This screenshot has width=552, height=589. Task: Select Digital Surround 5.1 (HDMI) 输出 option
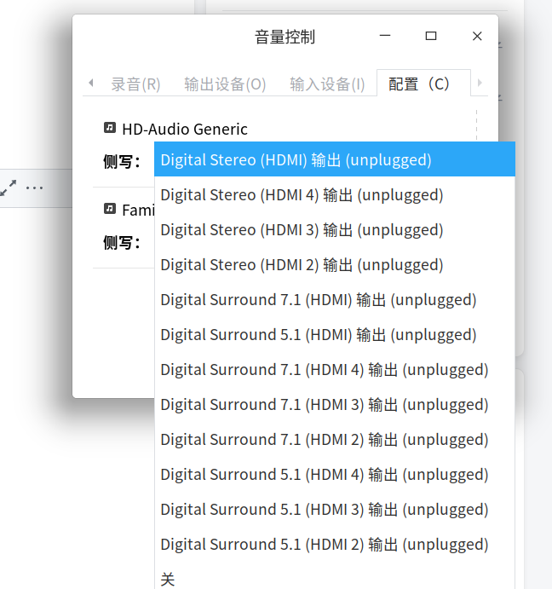(335, 334)
